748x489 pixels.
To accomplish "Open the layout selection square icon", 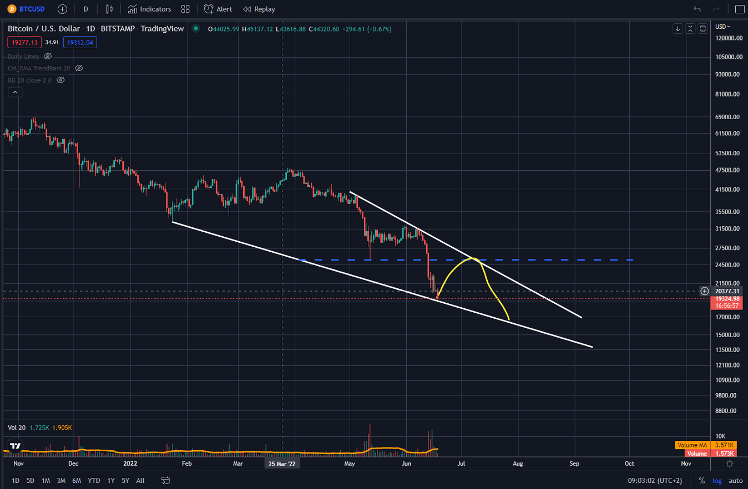I will coord(739,9).
